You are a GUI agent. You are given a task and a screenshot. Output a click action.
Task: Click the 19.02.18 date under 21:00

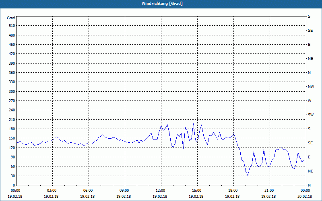268,197
